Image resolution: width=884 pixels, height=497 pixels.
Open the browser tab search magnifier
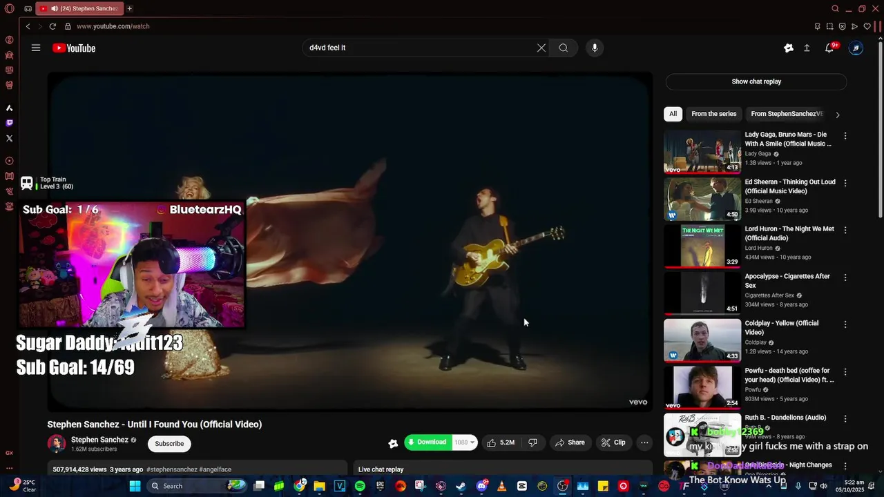pos(835,8)
